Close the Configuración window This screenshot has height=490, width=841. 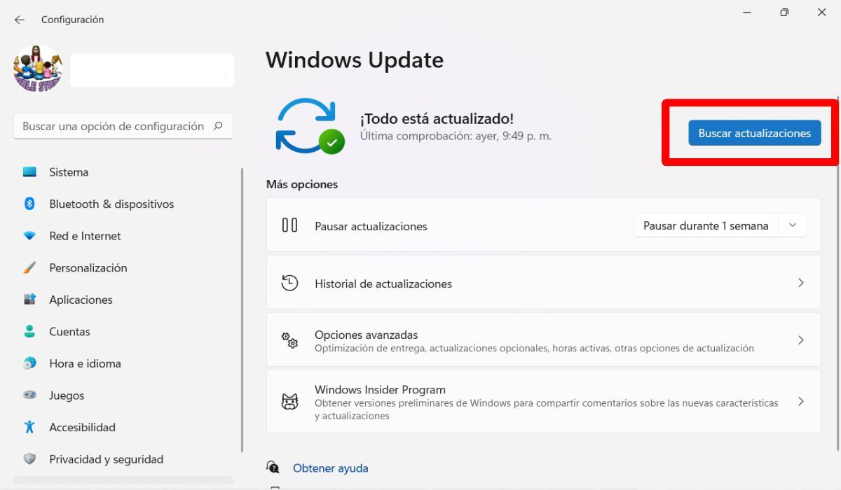tap(821, 13)
